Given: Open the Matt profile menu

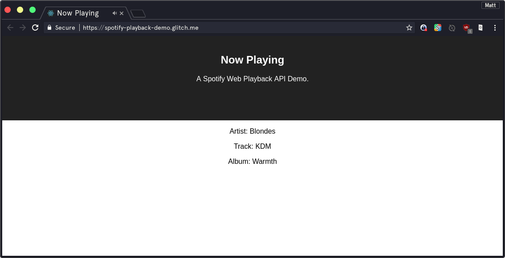Looking at the screenshot, I should click(490, 5).
